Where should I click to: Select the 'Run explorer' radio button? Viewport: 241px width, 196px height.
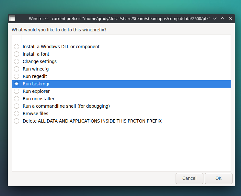pos(17,91)
